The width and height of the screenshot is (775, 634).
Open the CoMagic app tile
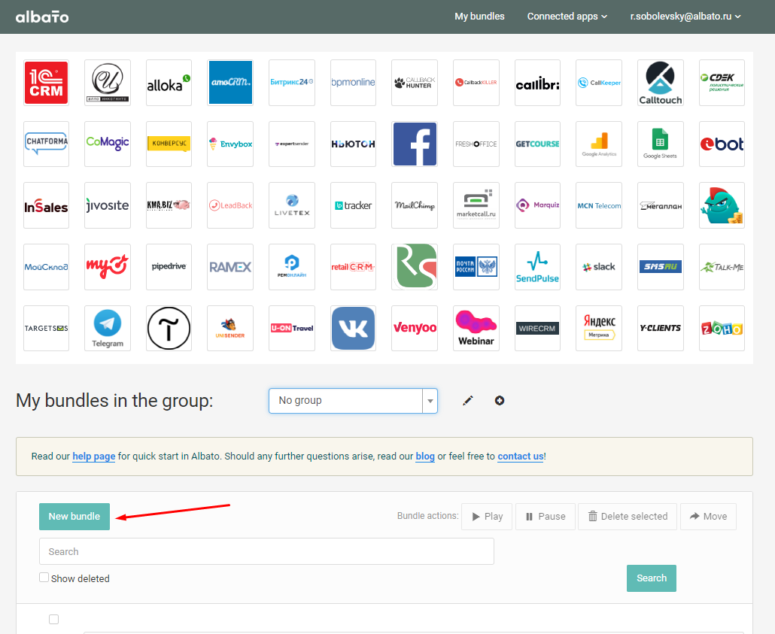[x=108, y=144]
